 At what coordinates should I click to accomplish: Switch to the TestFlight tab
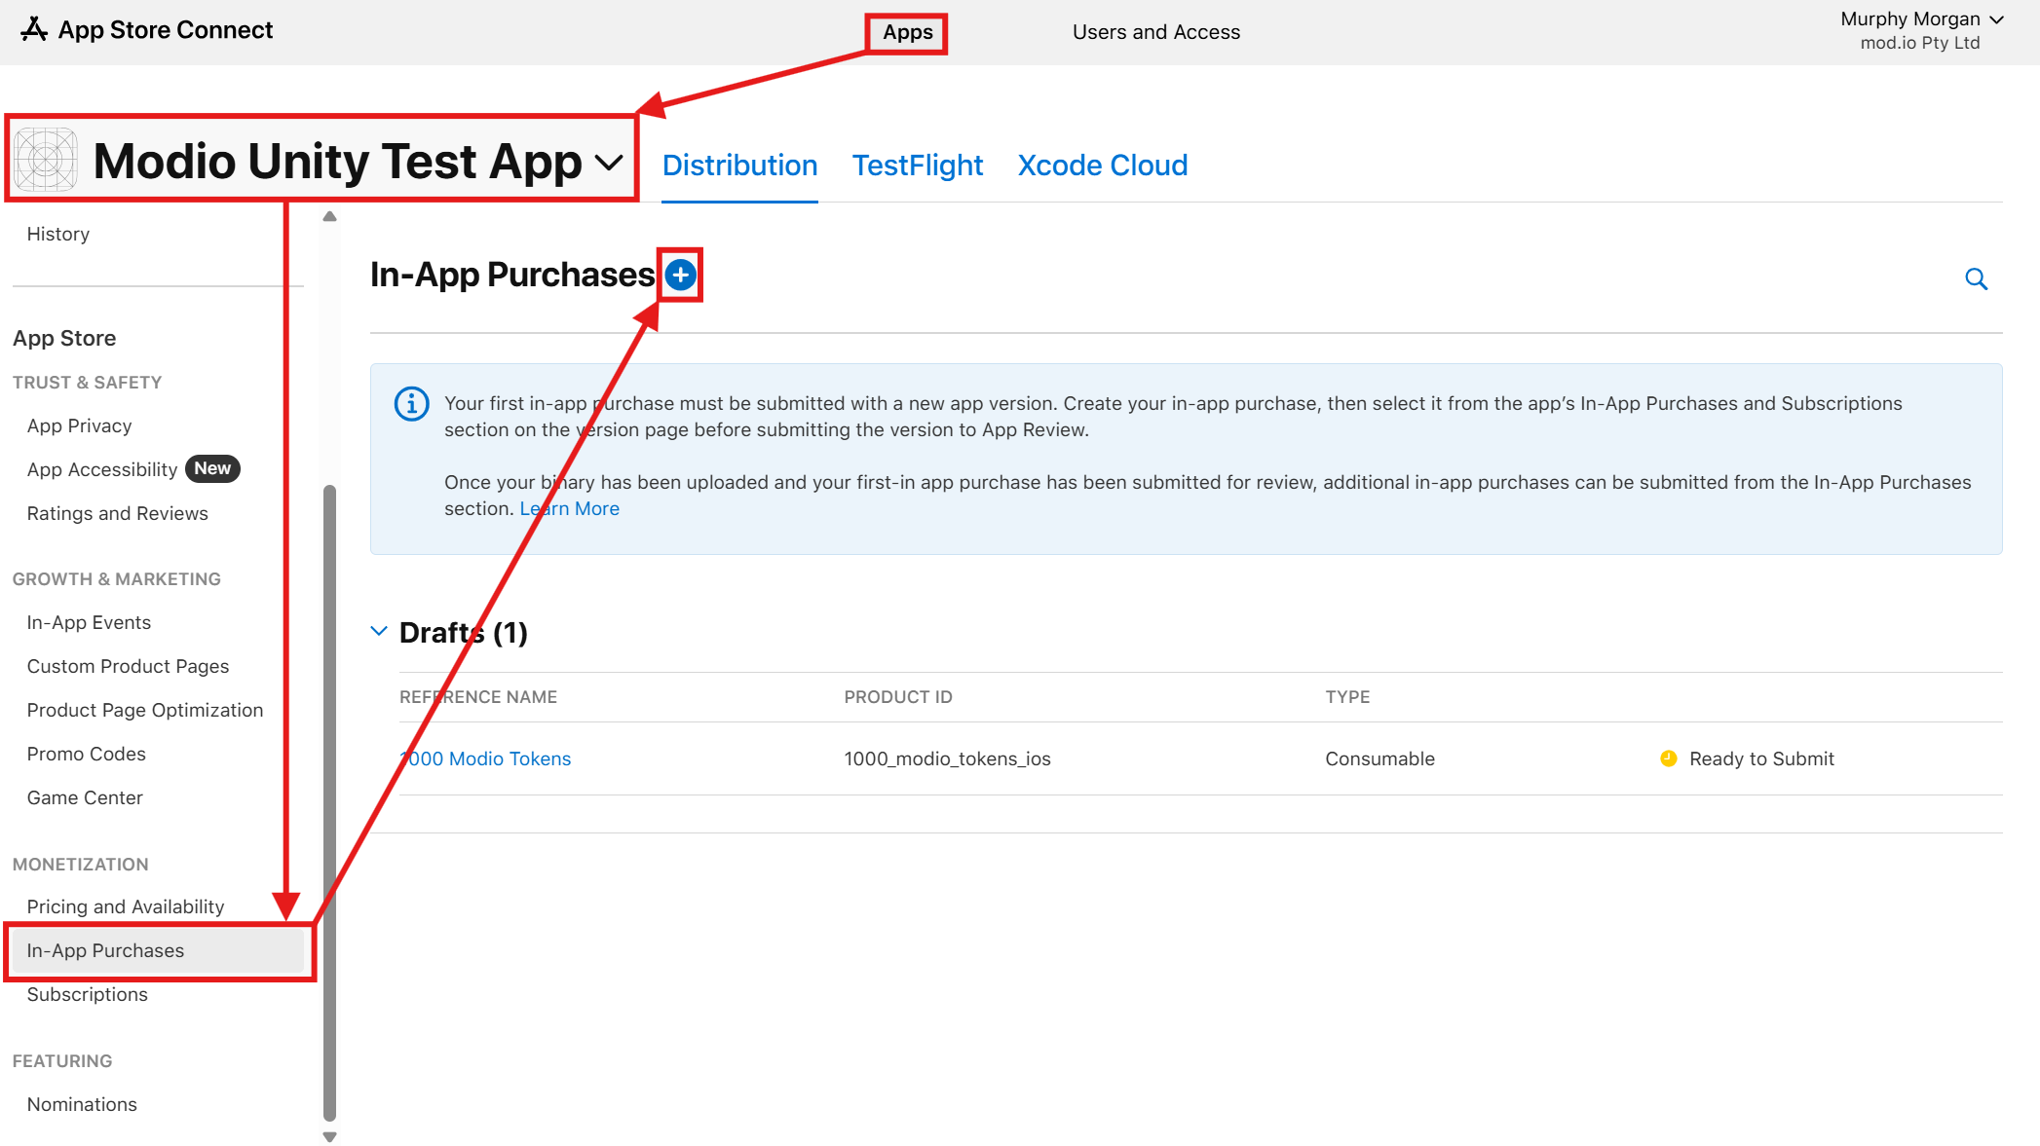pyautogui.click(x=917, y=166)
